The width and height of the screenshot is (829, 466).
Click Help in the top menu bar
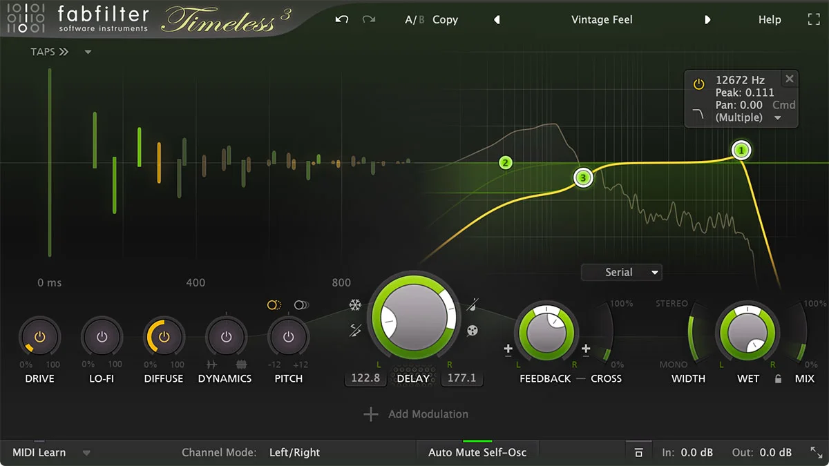point(770,19)
